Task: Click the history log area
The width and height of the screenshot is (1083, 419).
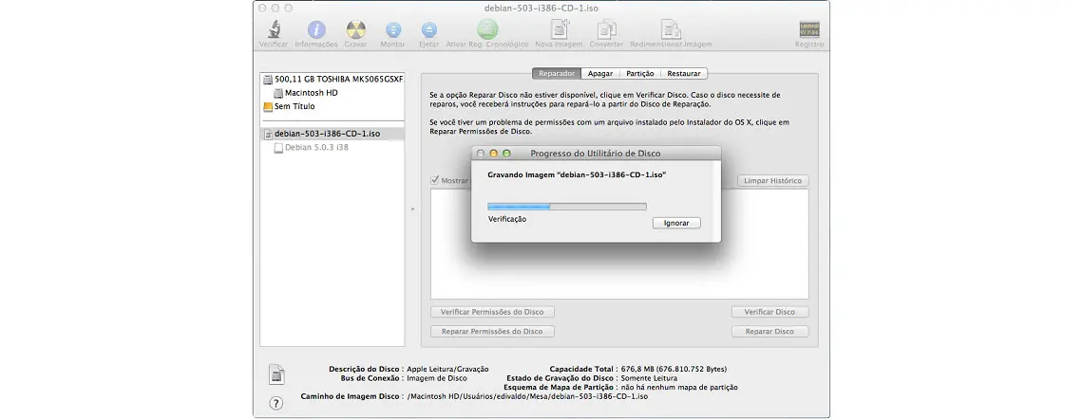Action: click(619, 244)
